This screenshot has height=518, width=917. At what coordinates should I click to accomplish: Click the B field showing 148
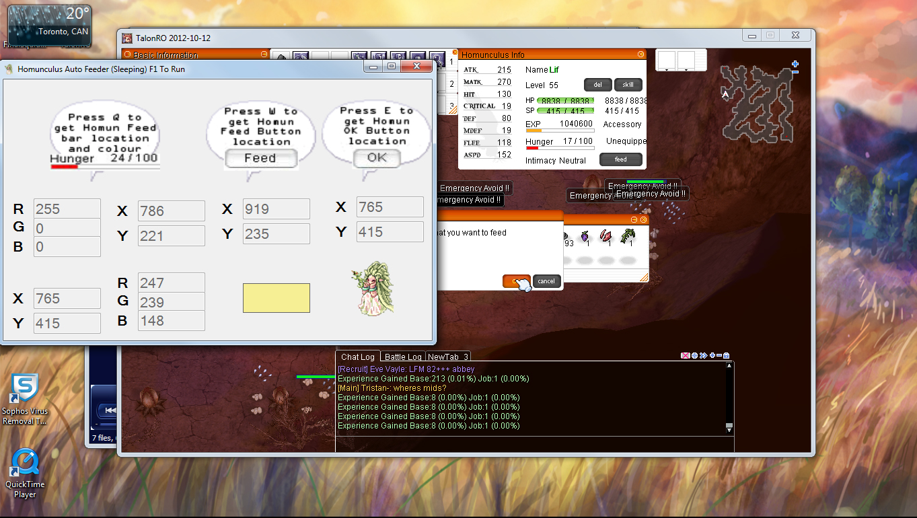pyautogui.click(x=172, y=320)
